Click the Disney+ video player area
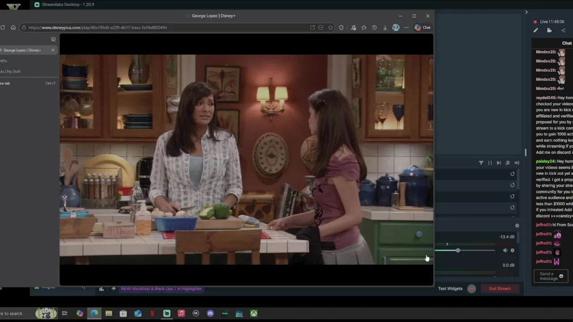This screenshot has width=573, height=322. pos(246,160)
